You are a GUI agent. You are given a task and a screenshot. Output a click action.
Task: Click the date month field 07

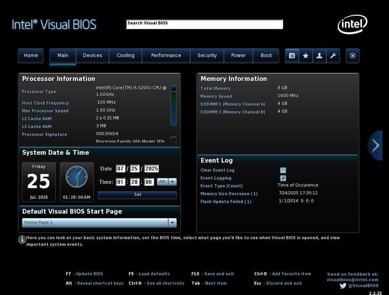[120, 169]
